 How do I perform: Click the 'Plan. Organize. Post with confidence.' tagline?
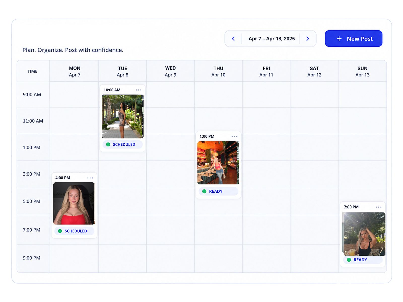[x=73, y=50]
